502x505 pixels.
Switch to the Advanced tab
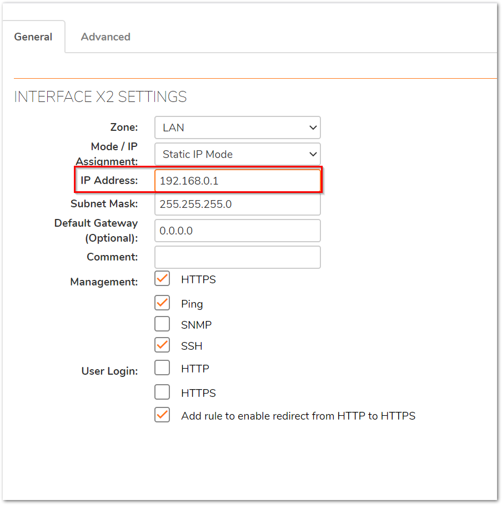tap(106, 37)
